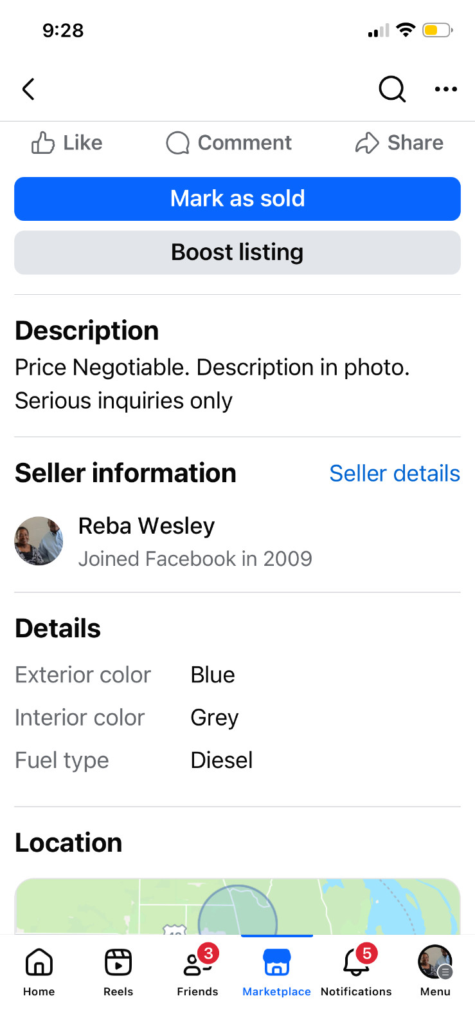The height and width of the screenshot is (1030, 475).
Task: Open search with magnifying glass icon
Action: point(392,89)
